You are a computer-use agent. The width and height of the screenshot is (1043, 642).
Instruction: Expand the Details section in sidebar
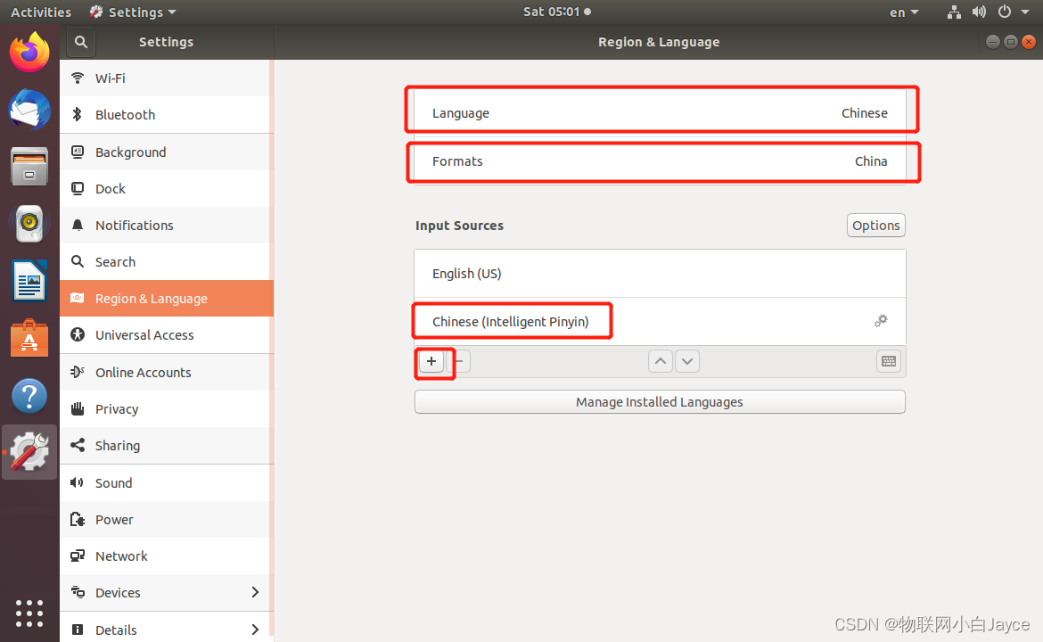pos(255,630)
